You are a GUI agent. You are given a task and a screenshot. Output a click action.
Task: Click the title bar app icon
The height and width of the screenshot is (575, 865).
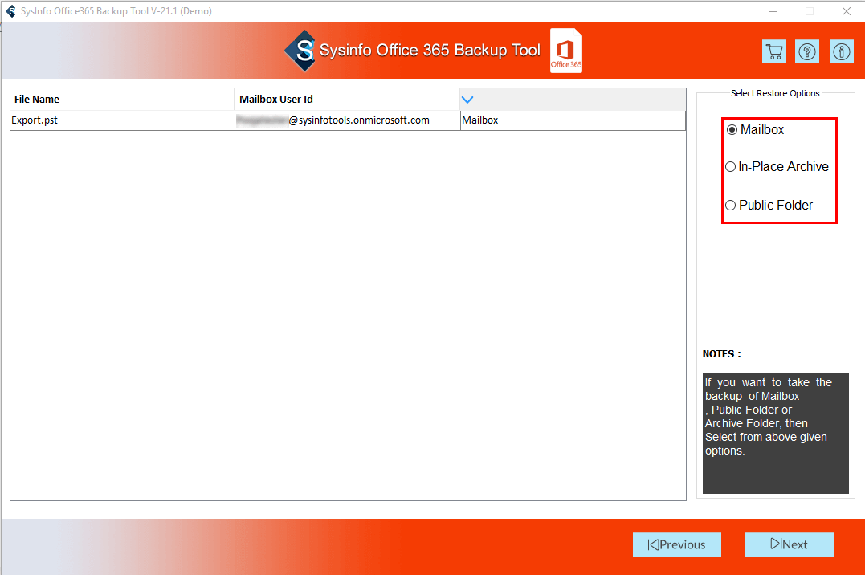click(x=10, y=11)
